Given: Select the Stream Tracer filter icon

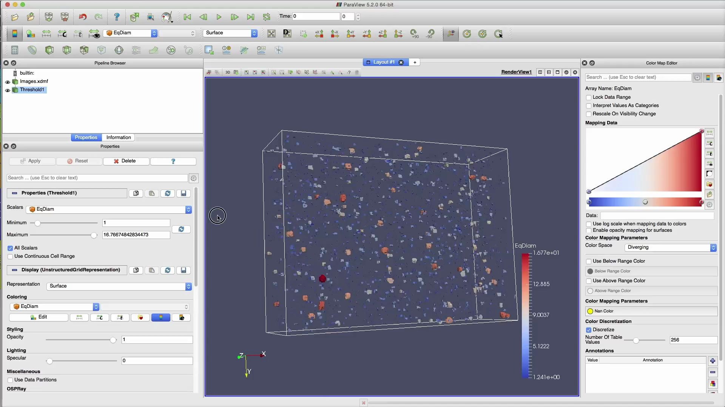Looking at the screenshot, I should click(x=136, y=50).
